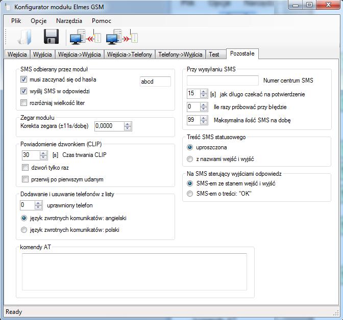This screenshot has width=343, height=320.
Task: Choose polski message language
Action: [24, 230]
